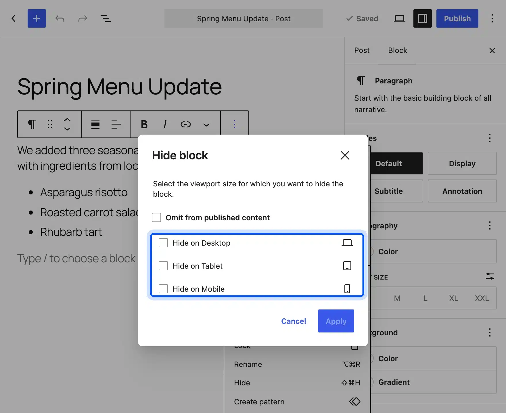Open the Background panel options menu
506x413 pixels.
click(x=490, y=332)
